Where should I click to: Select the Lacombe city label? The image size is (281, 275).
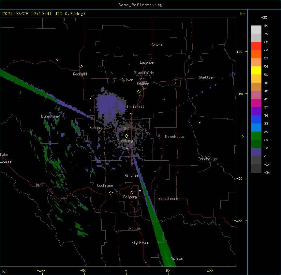coord(147,62)
